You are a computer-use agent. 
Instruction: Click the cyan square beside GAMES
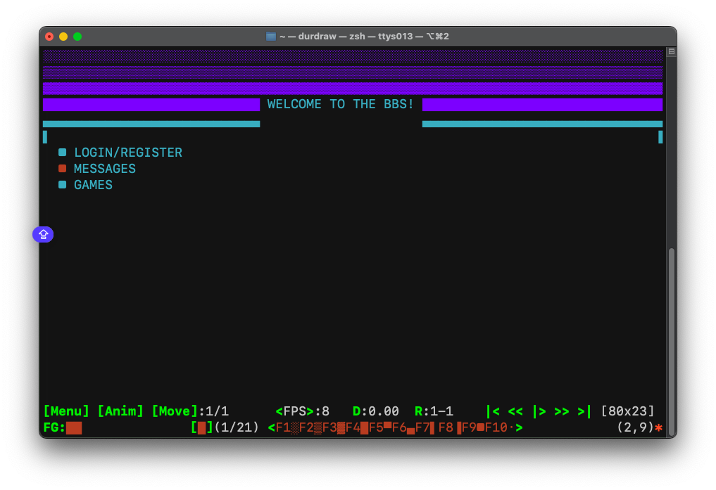[63, 185]
